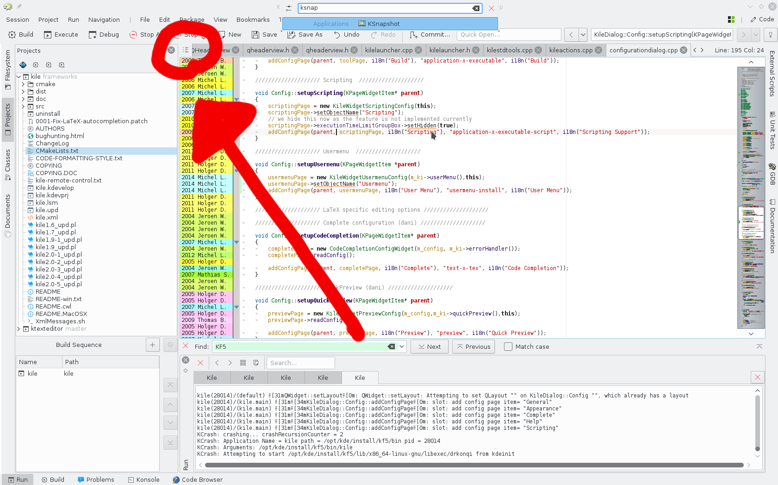Open back navigation history dropdown

583,34
